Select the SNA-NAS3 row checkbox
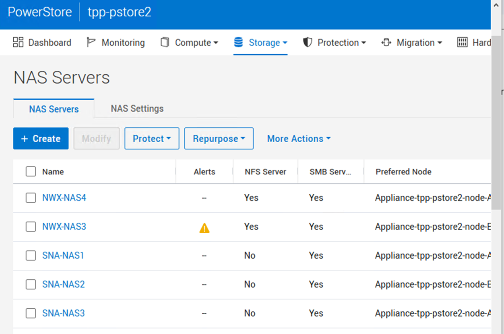The image size is (504, 334). (x=31, y=314)
